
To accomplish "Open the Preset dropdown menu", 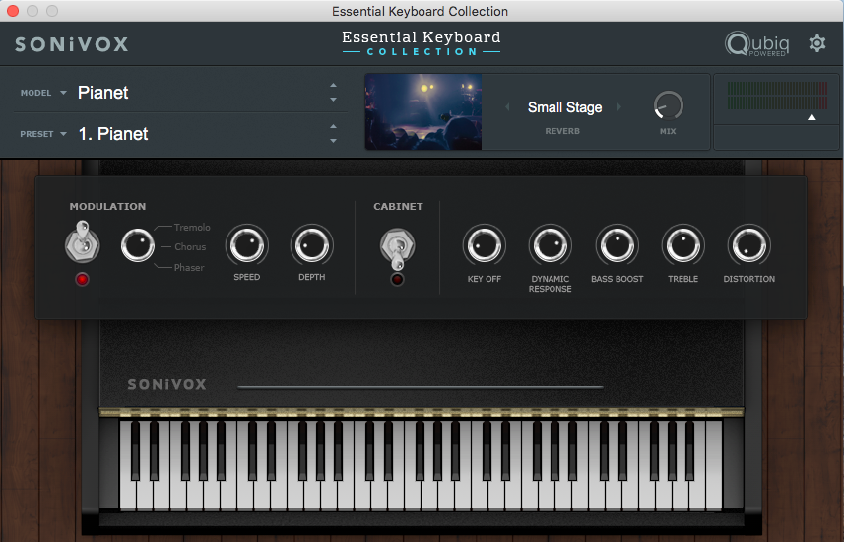I will pos(63,134).
